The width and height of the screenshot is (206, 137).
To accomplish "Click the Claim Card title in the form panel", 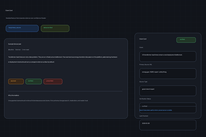I will click(143, 39).
